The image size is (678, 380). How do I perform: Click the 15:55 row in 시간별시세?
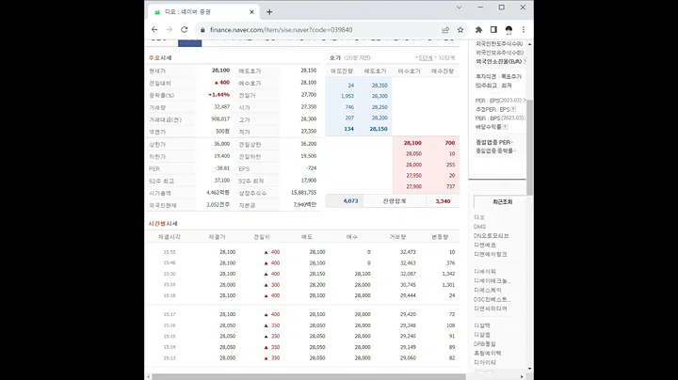[302, 252]
